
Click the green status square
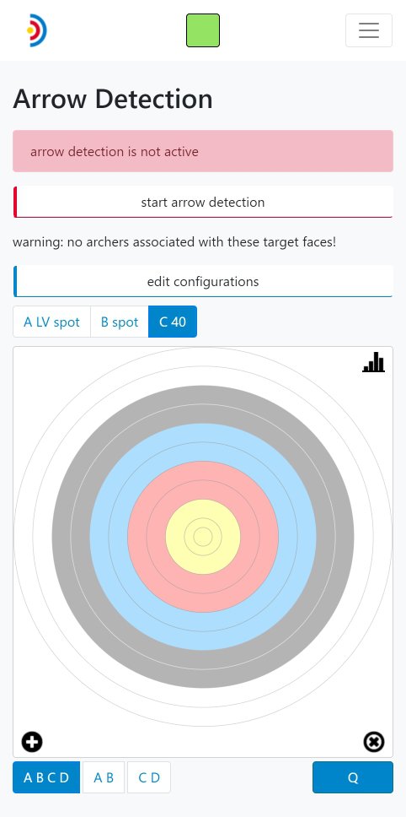(x=203, y=30)
